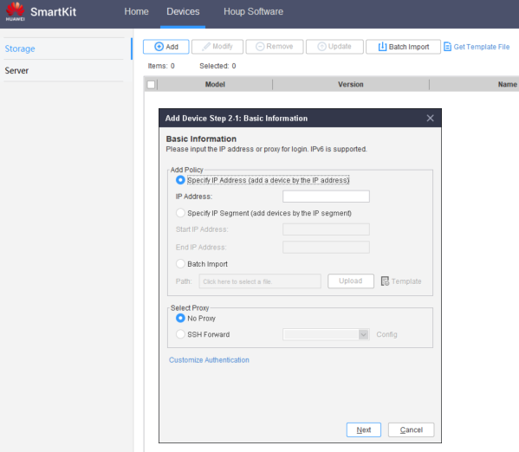The image size is (519, 452).
Task: Click the IP Address input field
Action: click(x=326, y=197)
